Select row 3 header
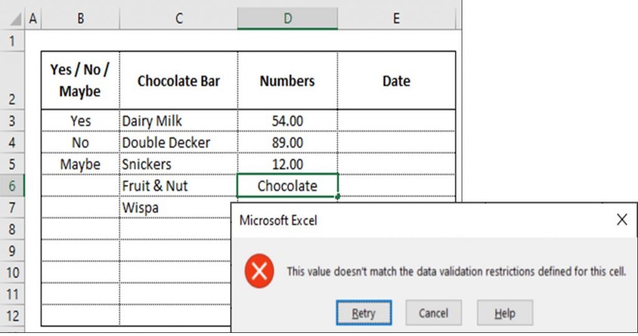638x336 pixels. (13, 121)
